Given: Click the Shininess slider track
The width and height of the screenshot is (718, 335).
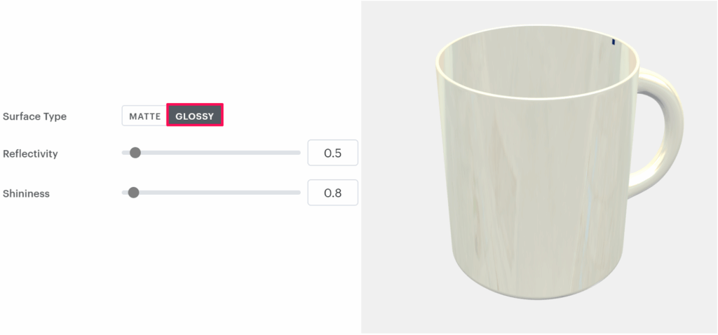Looking at the screenshot, I should [224, 193].
